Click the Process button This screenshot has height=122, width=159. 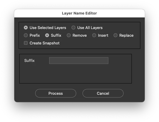(56, 93)
